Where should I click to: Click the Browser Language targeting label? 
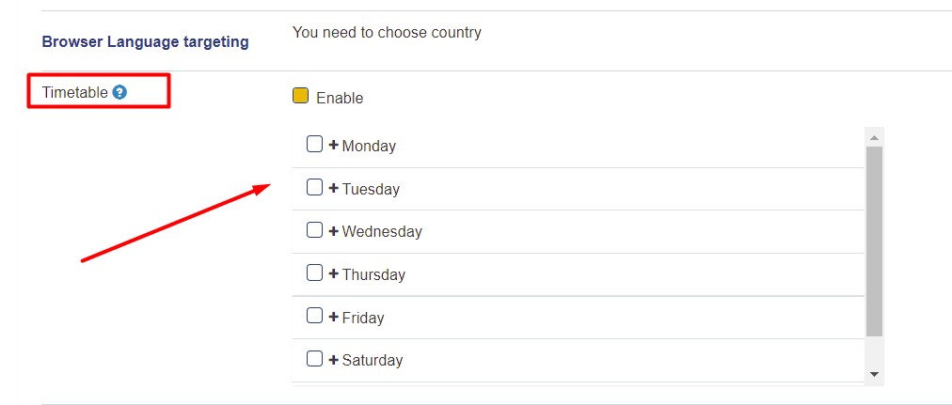pyautogui.click(x=145, y=42)
